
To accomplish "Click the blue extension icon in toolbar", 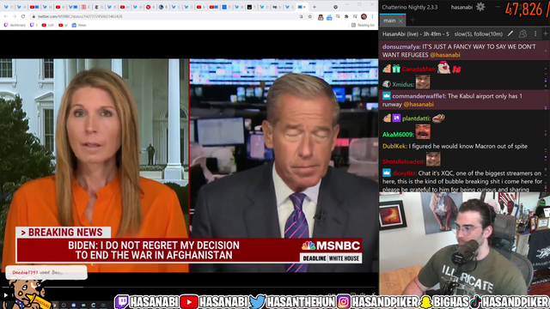I will (329, 17).
